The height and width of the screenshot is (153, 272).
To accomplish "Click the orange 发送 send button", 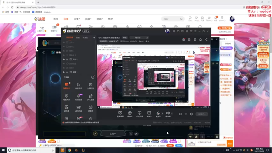I will (x=230, y=143).
